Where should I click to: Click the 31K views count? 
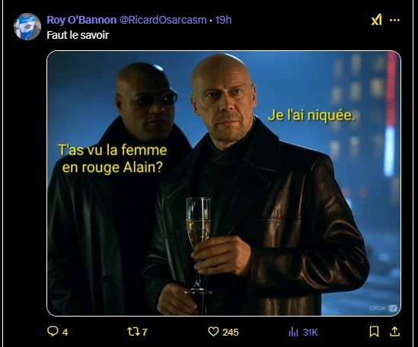coord(311,332)
